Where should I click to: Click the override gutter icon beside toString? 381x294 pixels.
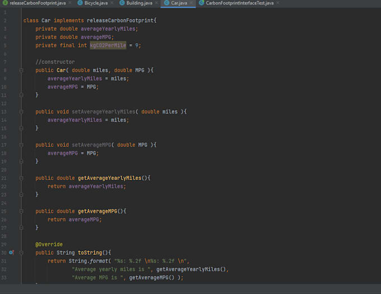tap(11, 253)
